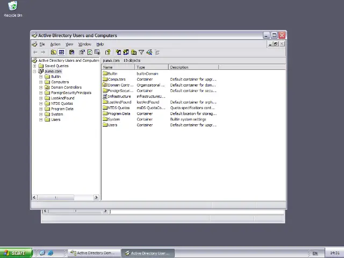Screen dimensions: 344x258
Task: Open Help via the question mark icon
Action: point(107,52)
